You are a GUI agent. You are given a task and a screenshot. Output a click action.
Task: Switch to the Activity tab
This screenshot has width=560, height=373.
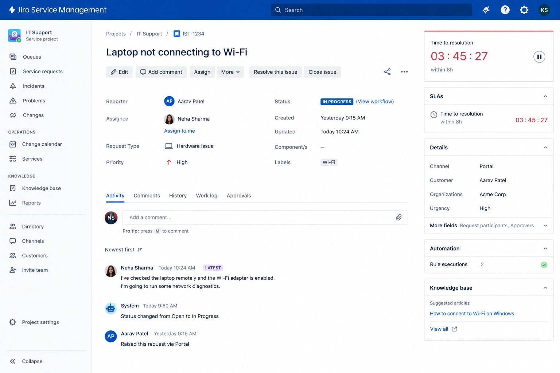(x=115, y=196)
